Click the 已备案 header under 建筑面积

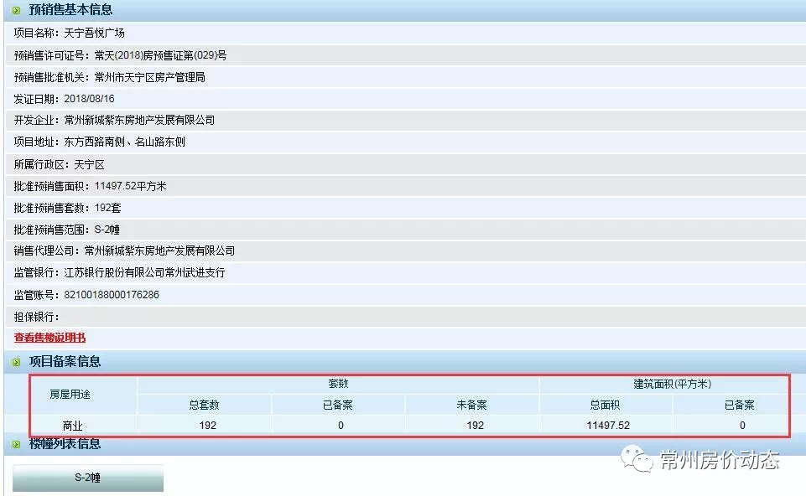click(x=739, y=405)
